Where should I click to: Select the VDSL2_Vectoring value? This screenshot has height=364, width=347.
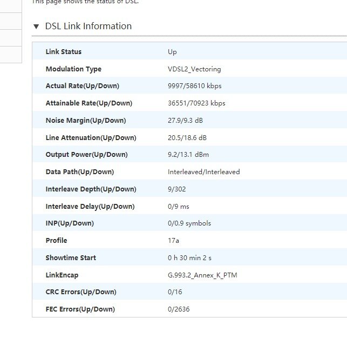tap(194, 69)
